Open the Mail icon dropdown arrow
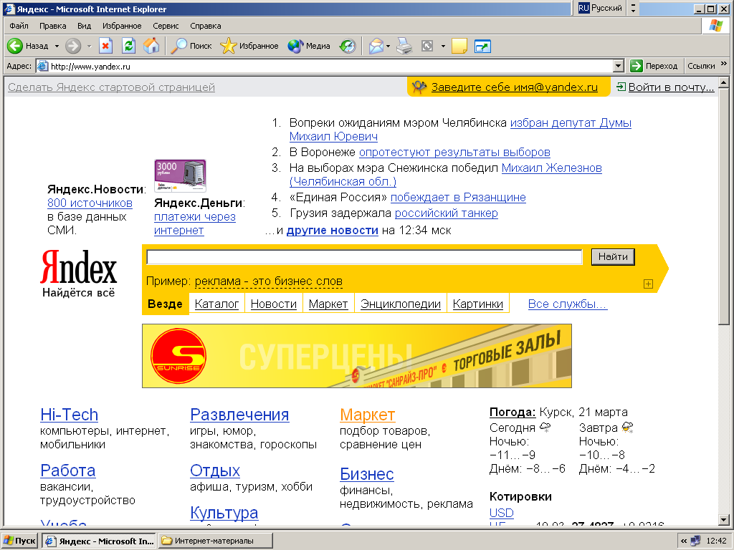734x550 pixels. point(388,47)
